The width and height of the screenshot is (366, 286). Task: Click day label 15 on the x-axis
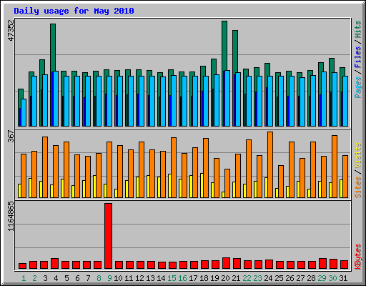click(172, 278)
